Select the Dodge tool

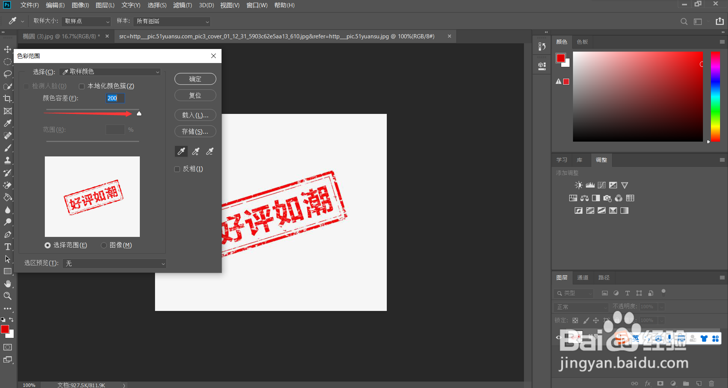(x=8, y=222)
